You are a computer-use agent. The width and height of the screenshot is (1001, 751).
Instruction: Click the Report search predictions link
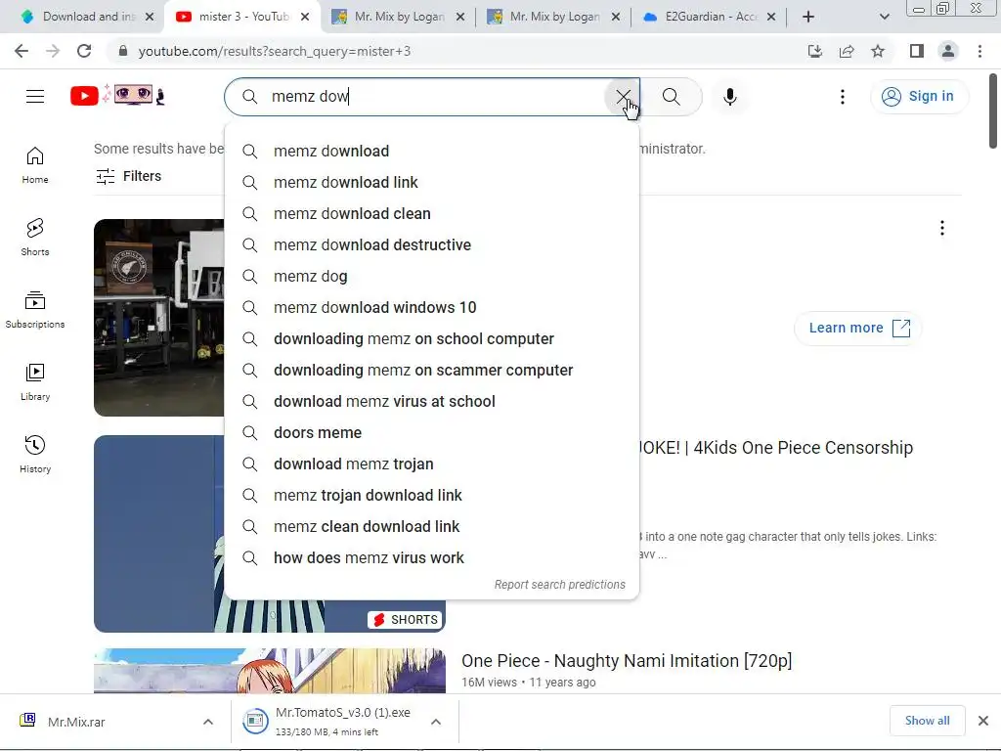click(560, 585)
